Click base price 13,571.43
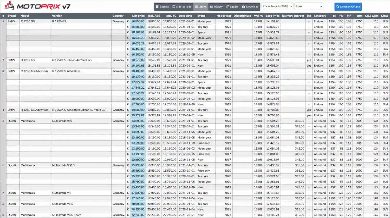390x218 pixels. [273, 55]
